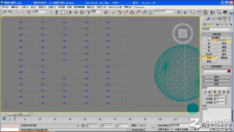Screen dimensions: 234x132
Task: Click the red object color swatch
Action: click(229, 71)
